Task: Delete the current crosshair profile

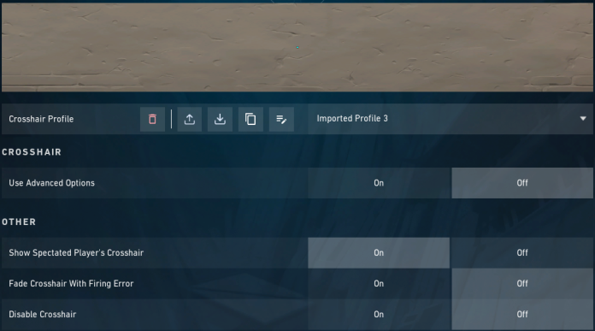Action: 152,119
